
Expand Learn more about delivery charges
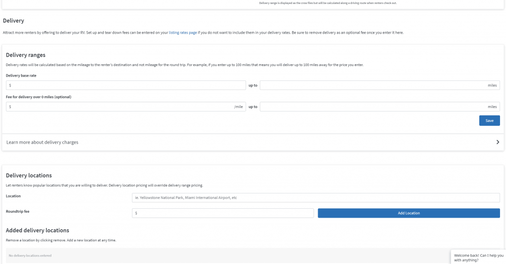(x=253, y=142)
